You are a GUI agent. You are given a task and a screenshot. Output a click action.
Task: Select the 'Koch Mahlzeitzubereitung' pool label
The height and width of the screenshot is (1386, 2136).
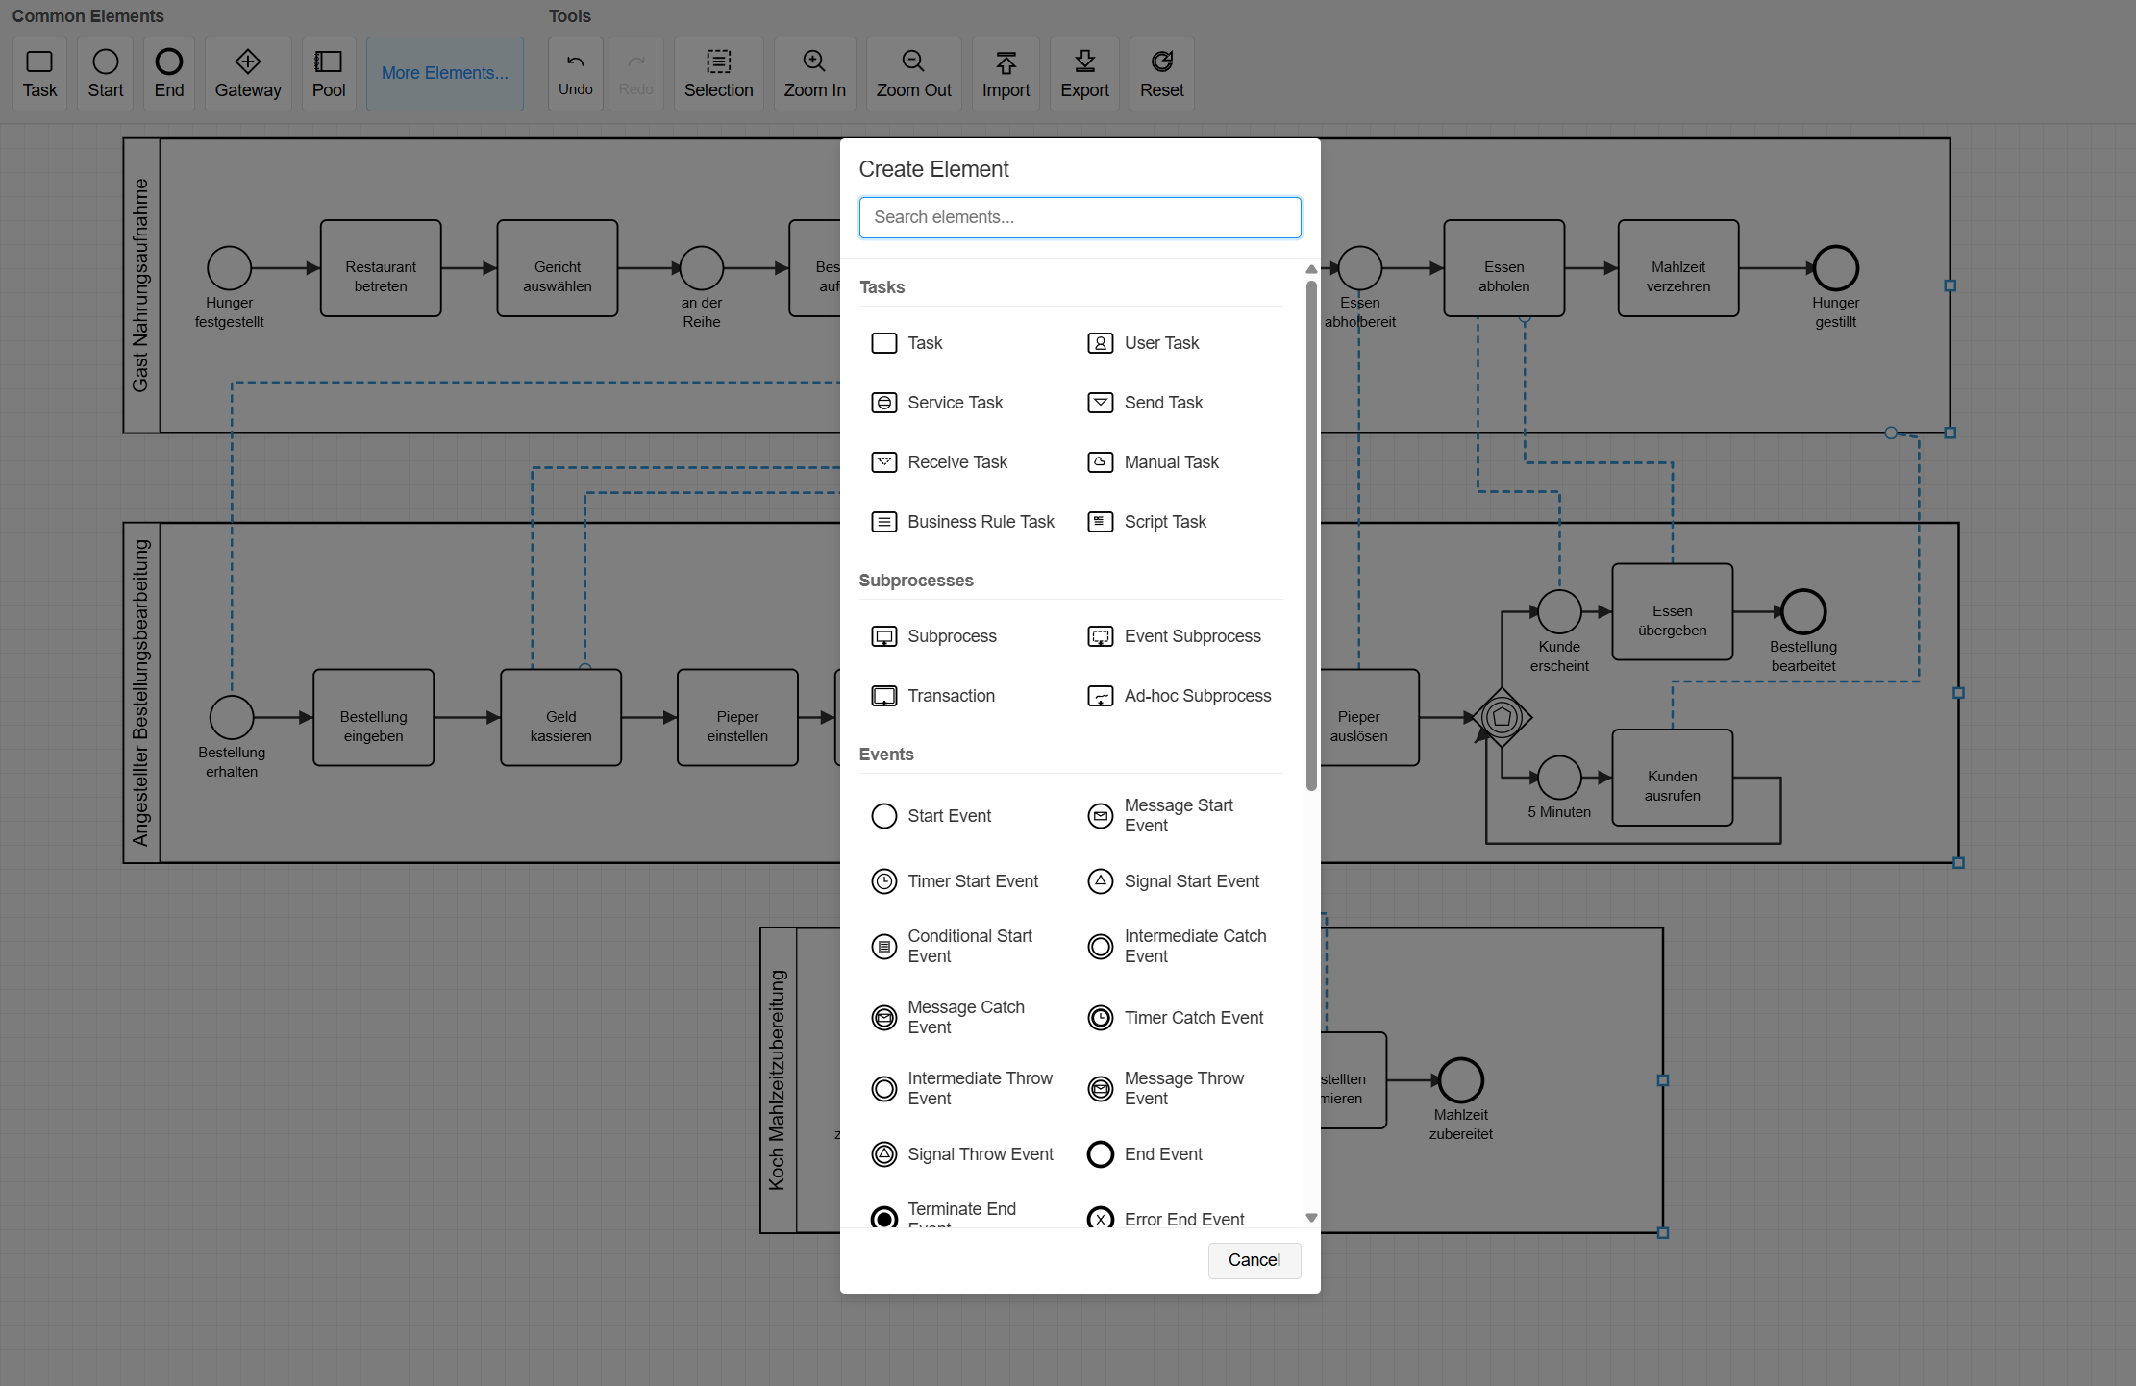(x=778, y=1080)
